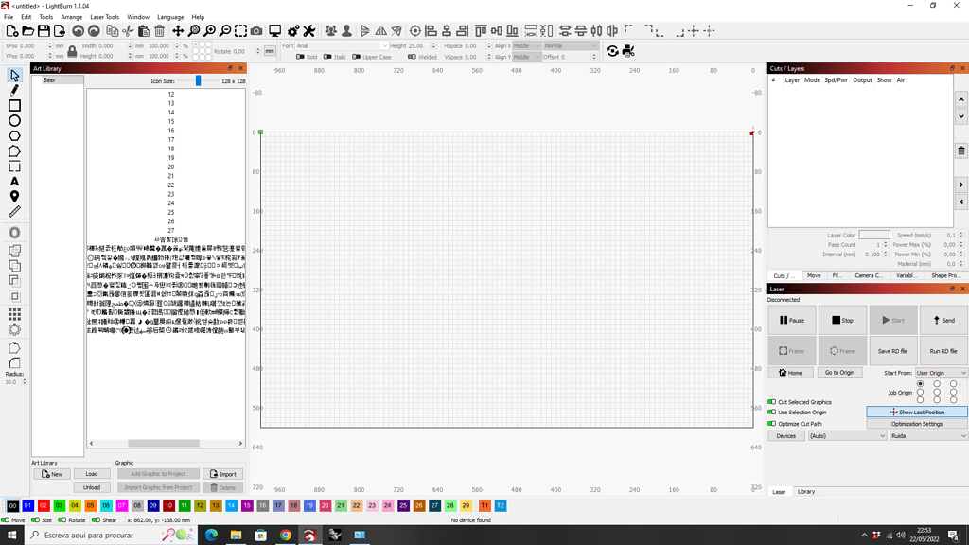Image resolution: width=969 pixels, height=545 pixels.
Task: Click the Icon Size slider handle
Action: pyautogui.click(x=199, y=80)
